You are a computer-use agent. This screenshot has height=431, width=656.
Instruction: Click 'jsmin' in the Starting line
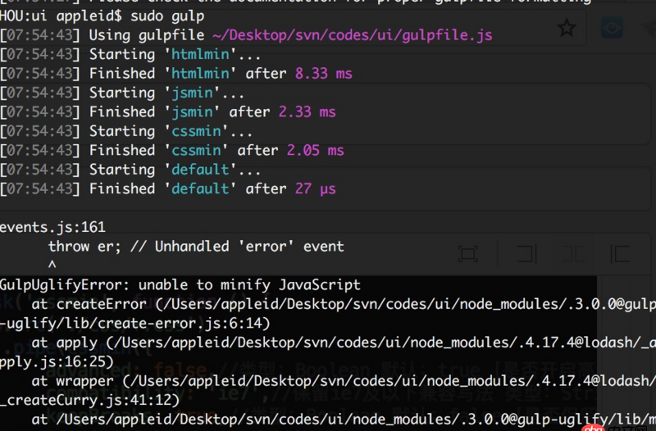point(193,93)
